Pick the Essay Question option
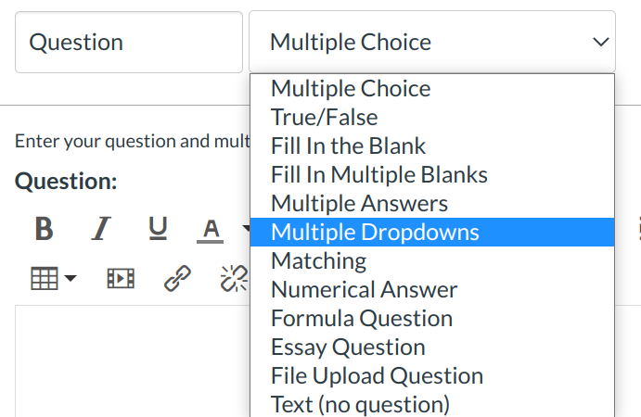Image resolution: width=641 pixels, height=417 pixels. 349,347
